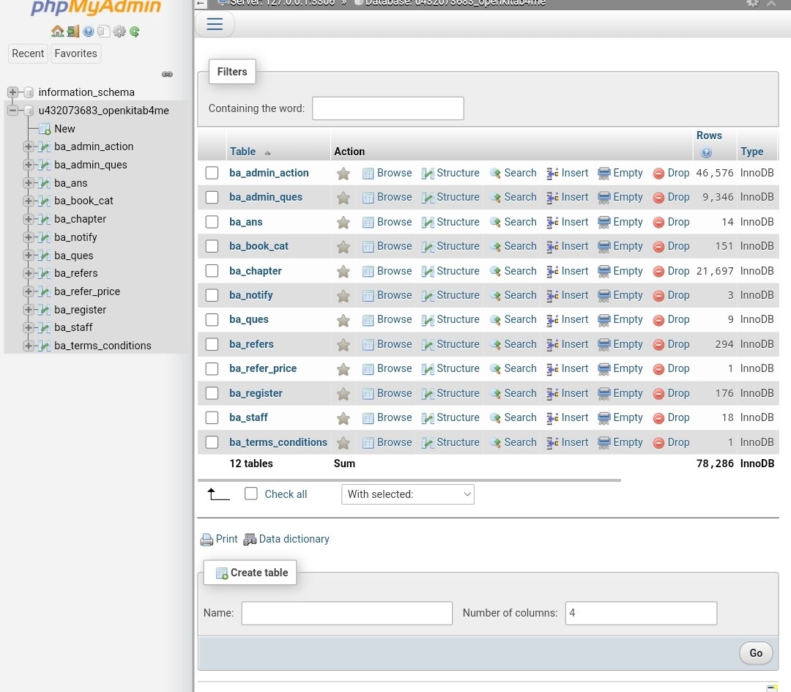Open the navigation panel settings gear
Viewport: 791px width, 692px height.
(x=119, y=31)
